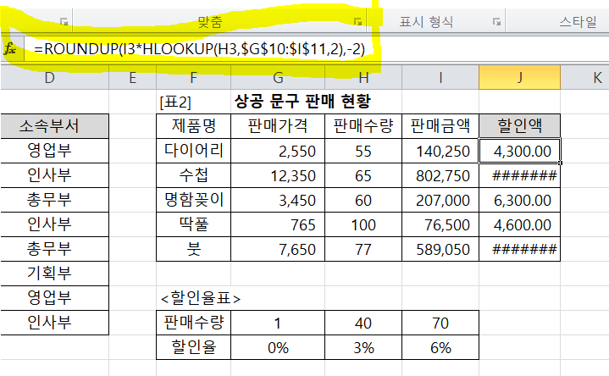Select the cell showing 4,300.00
Screen dimensions: 609x376
pos(518,152)
